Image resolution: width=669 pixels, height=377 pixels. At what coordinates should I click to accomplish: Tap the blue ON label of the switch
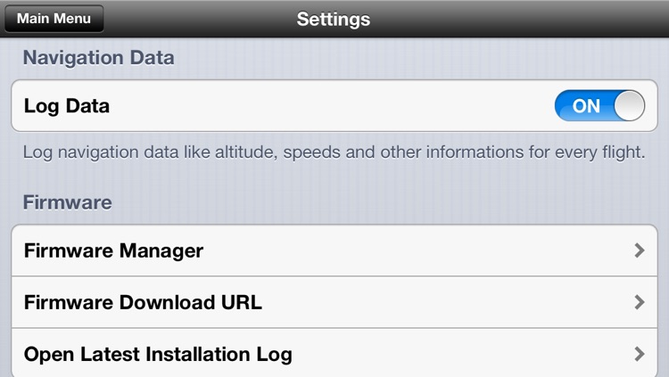tap(586, 106)
